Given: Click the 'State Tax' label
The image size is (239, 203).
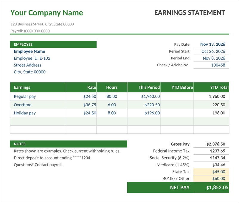Looking at the screenshot, I should tap(181, 172).
